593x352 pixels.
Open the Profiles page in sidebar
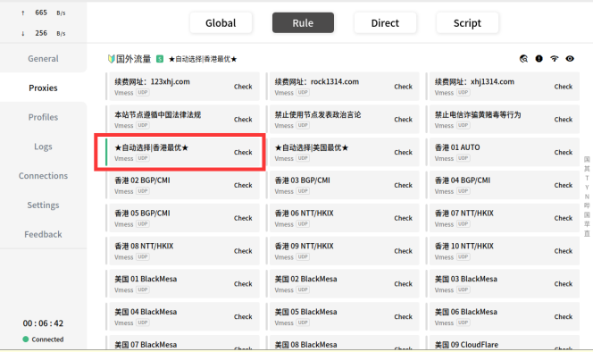43,117
